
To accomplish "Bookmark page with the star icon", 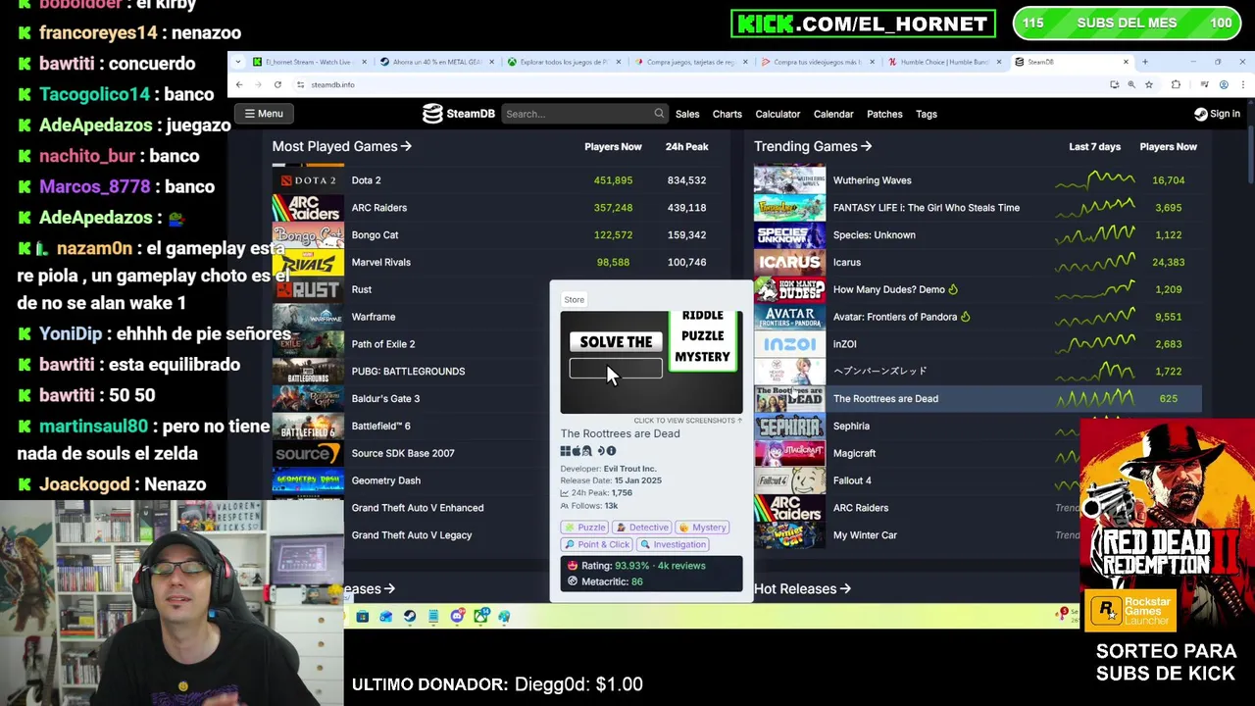I will 1149,84.
